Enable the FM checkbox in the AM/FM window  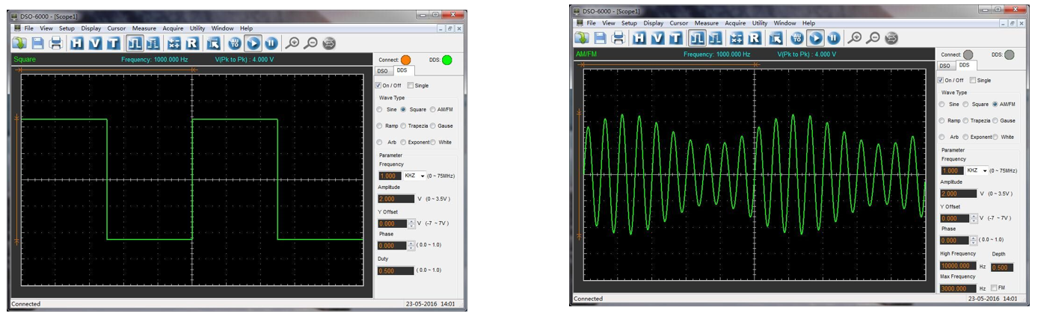(x=994, y=288)
